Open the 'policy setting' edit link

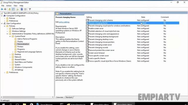coord(64,22)
